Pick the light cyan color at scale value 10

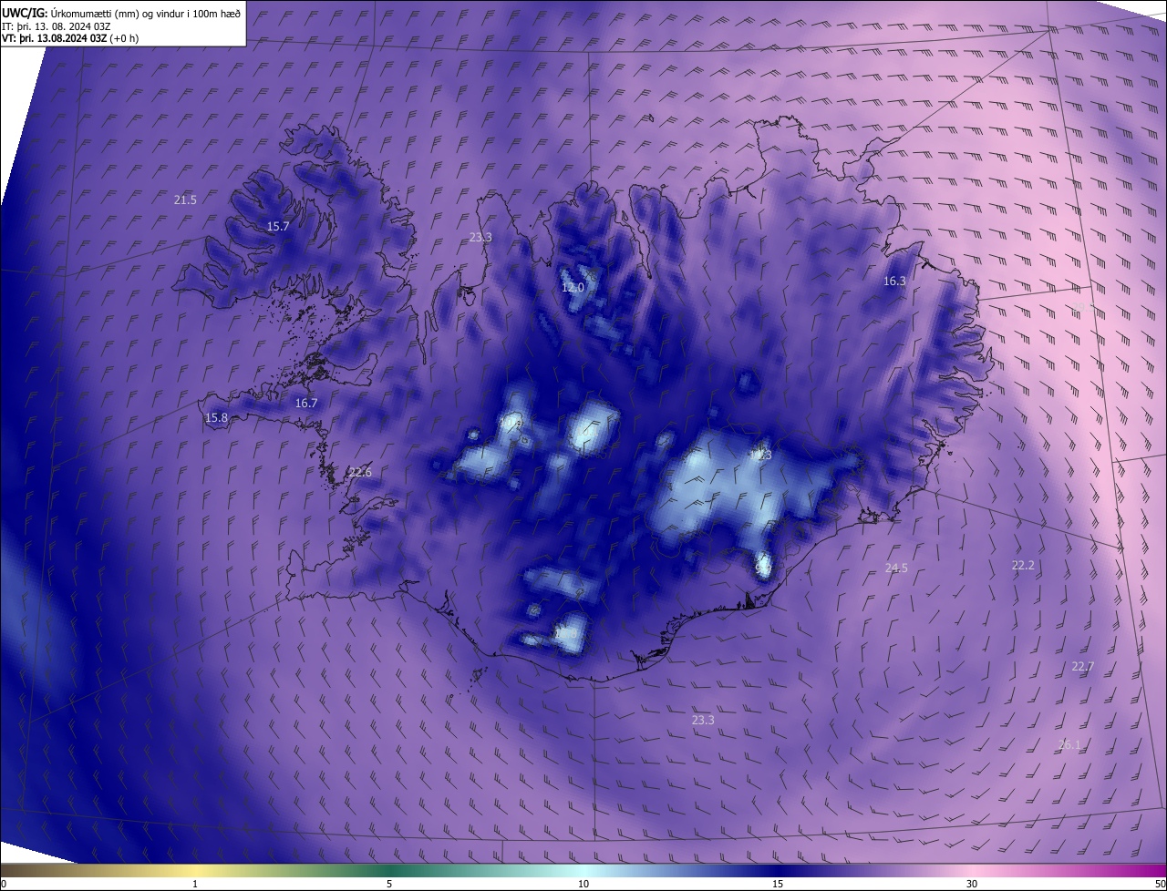583,871
